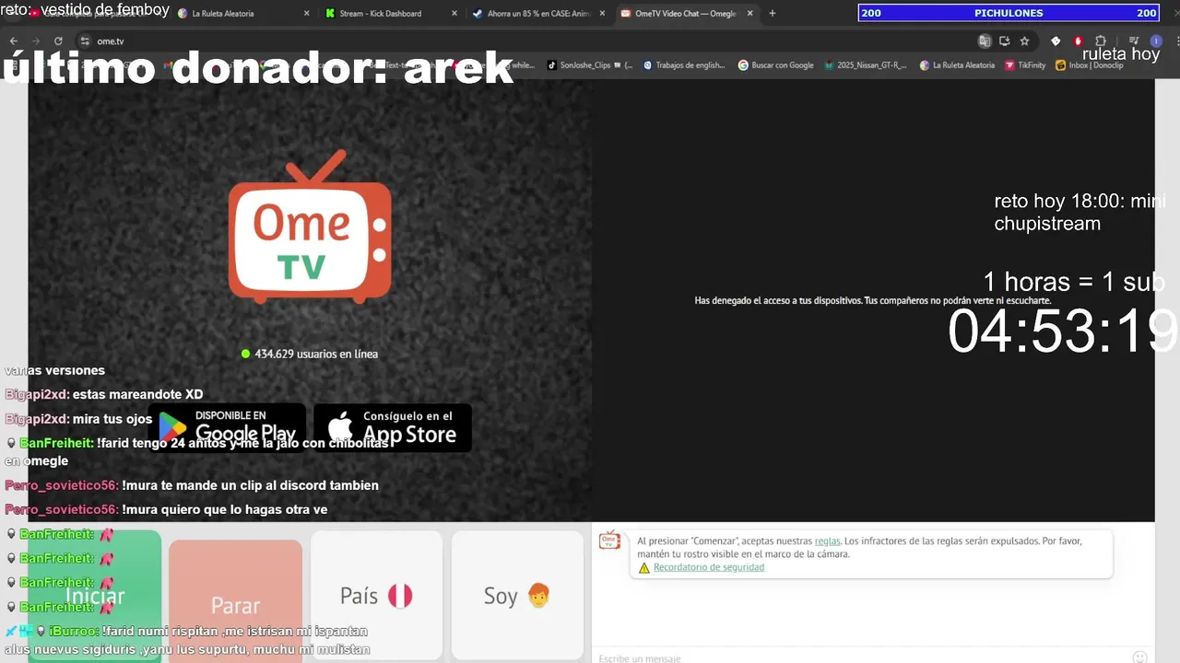Click the 434.629 usuarios en línea text
This screenshot has width=1180, height=663.
316,354
